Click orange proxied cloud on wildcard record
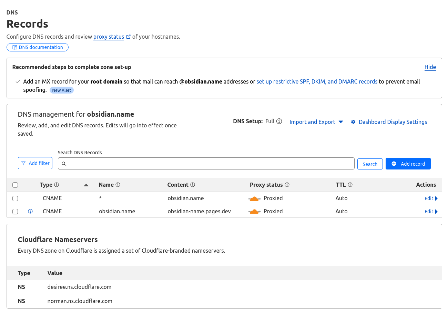448x311 pixels. (x=254, y=198)
